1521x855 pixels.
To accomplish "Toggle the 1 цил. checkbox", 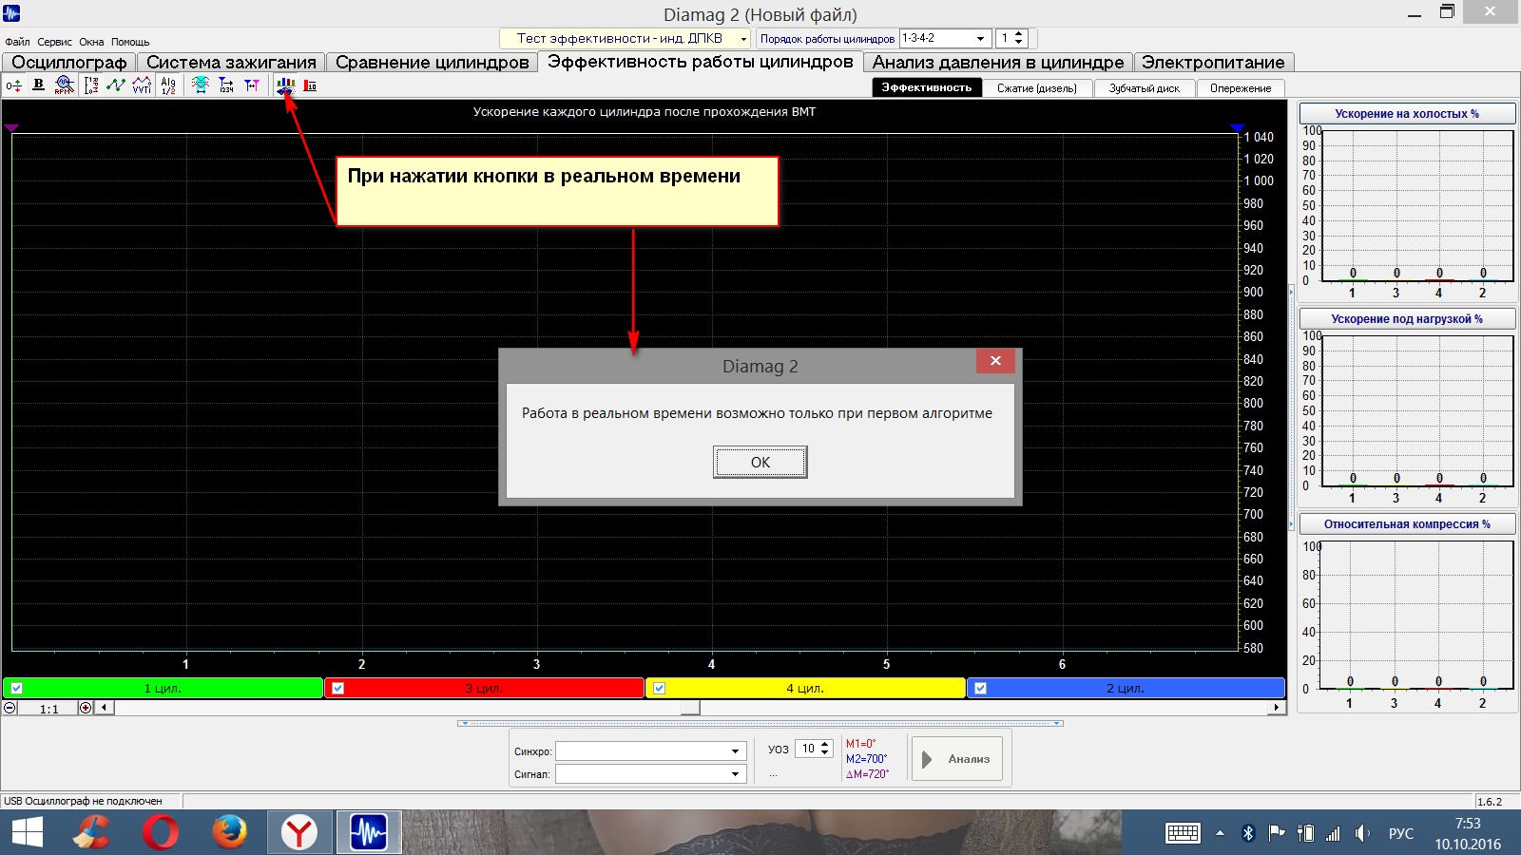I will pyautogui.click(x=16, y=689).
